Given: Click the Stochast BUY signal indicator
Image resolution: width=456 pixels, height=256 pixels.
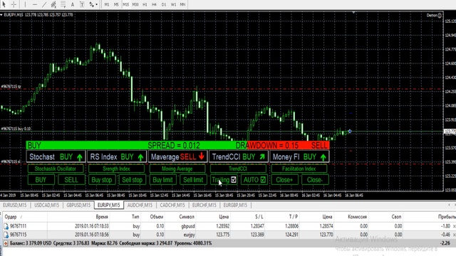Looking at the screenshot, I should point(56,156).
